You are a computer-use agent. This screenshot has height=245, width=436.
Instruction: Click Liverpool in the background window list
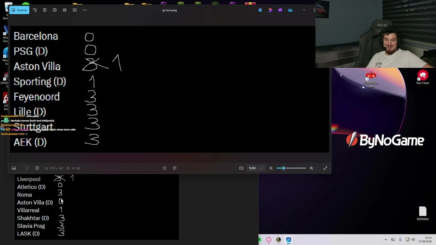point(29,179)
